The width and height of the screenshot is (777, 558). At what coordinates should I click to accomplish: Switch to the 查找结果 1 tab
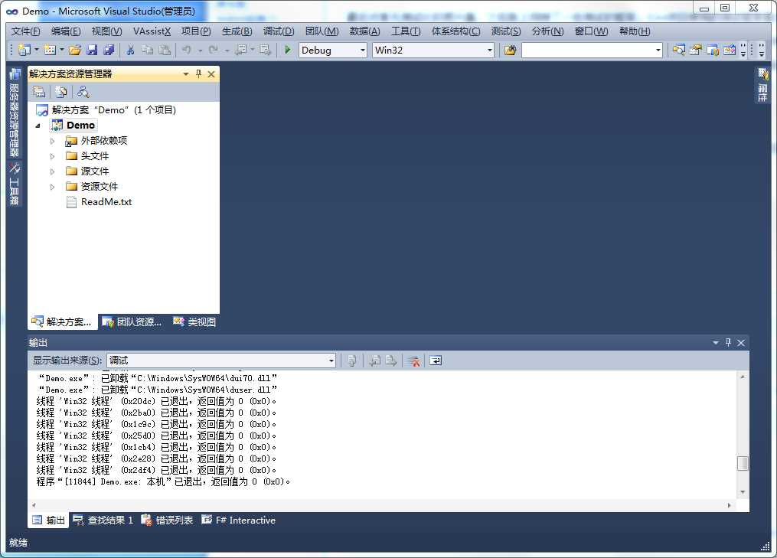point(103,520)
